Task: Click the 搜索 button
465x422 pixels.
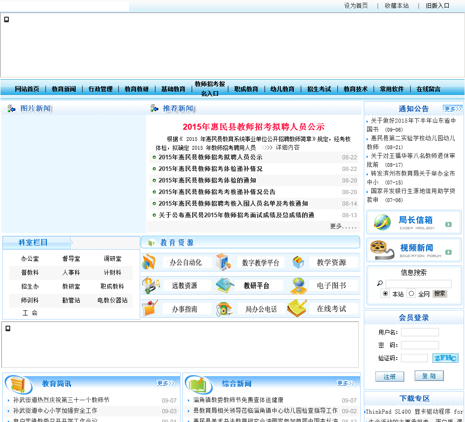Action: click(439, 294)
